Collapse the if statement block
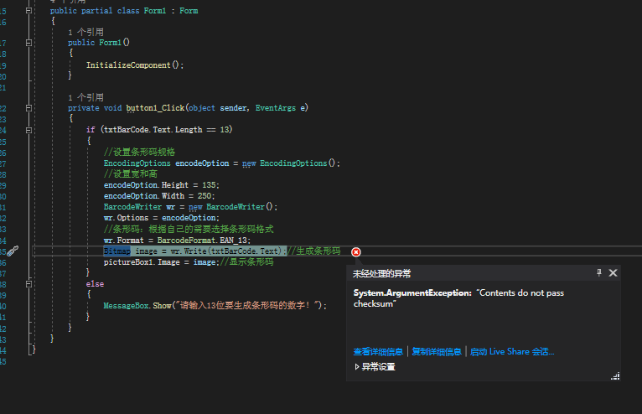The height and width of the screenshot is (414, 642). click(28, 130)
